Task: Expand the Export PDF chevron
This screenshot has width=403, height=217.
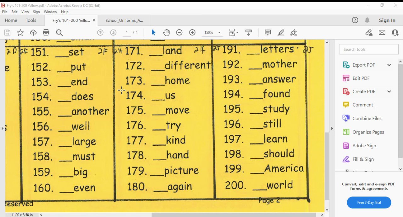Action: point(389,65)
